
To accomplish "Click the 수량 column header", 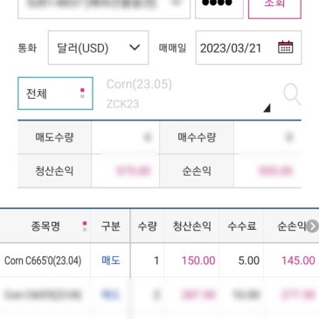I will (147, 226).
